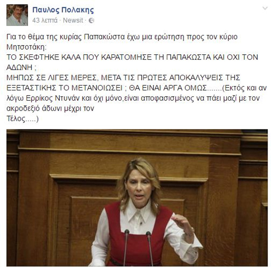Screen dimensions: 271x267
Task: Click the word Μητσοτάκη: in the post
Action: click(26, 47)
